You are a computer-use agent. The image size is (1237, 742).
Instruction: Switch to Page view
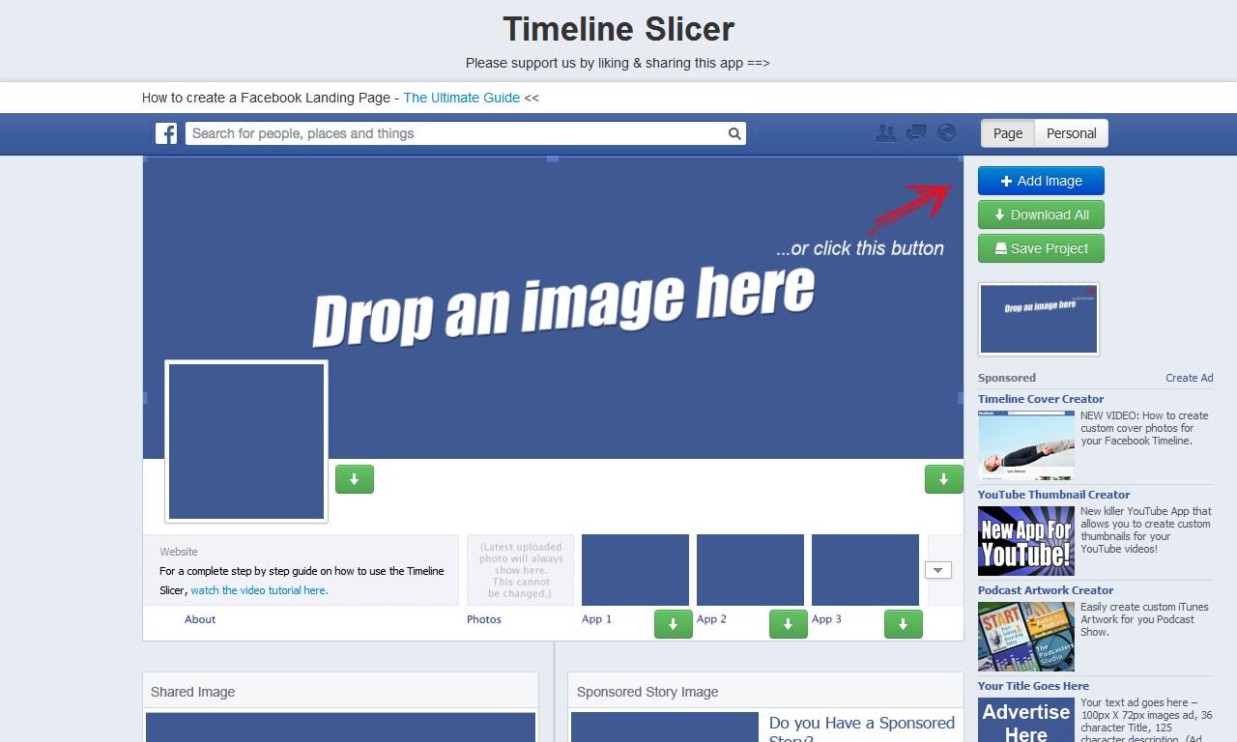(x=1008, y=133)
